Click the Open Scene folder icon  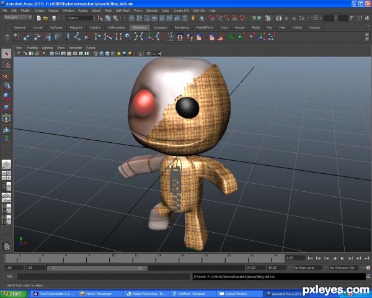[46, 18]
